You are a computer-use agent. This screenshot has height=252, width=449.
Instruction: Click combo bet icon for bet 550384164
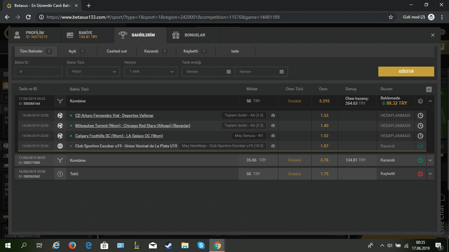click(x=60, y=101)
